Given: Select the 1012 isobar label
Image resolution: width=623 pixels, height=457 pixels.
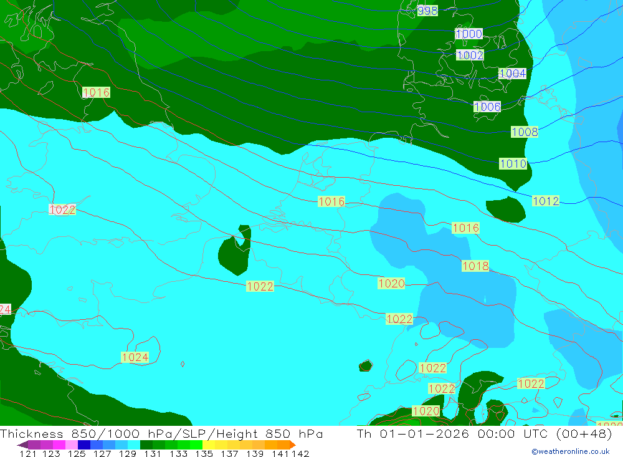Looking at the screenshot, I should coord(546,201).
